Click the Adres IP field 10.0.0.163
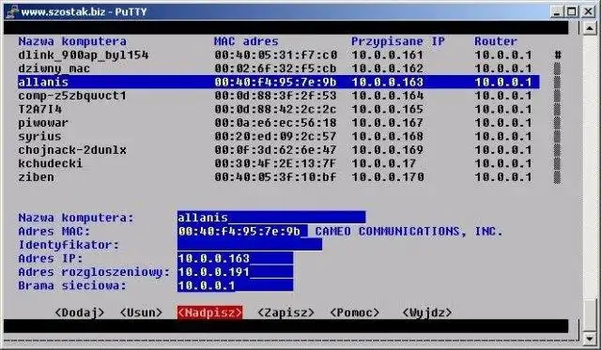 [x=236, y=258]
